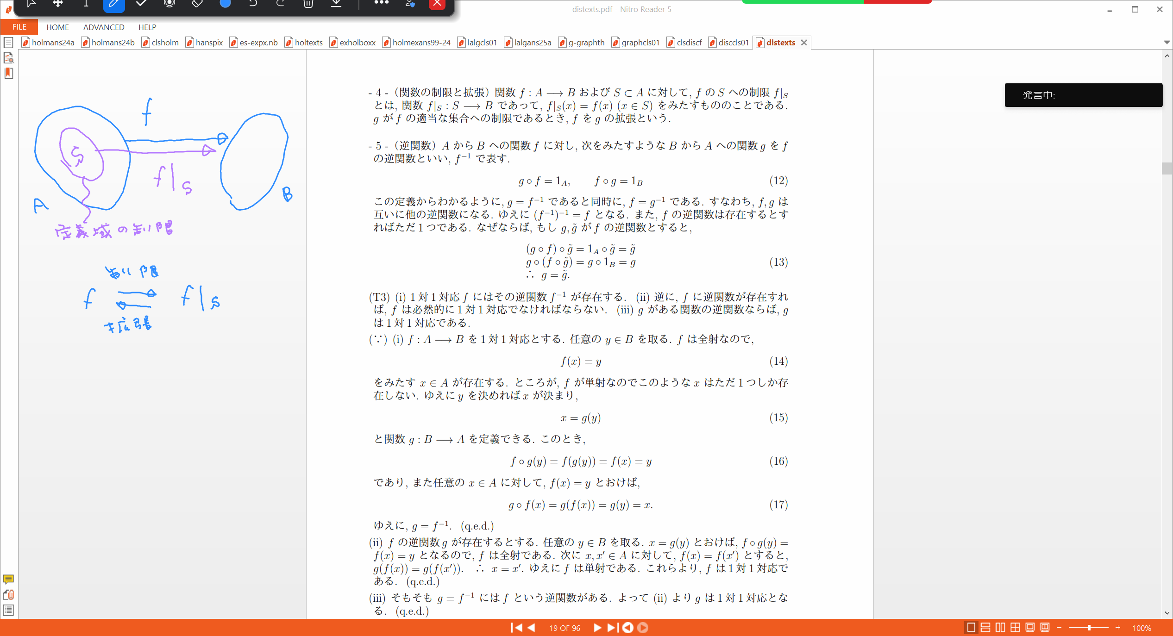Open the HOME ribbon tab
The width and height of the screenshot is (1173, 636).
pyautogui.click(x=57, y=27)
